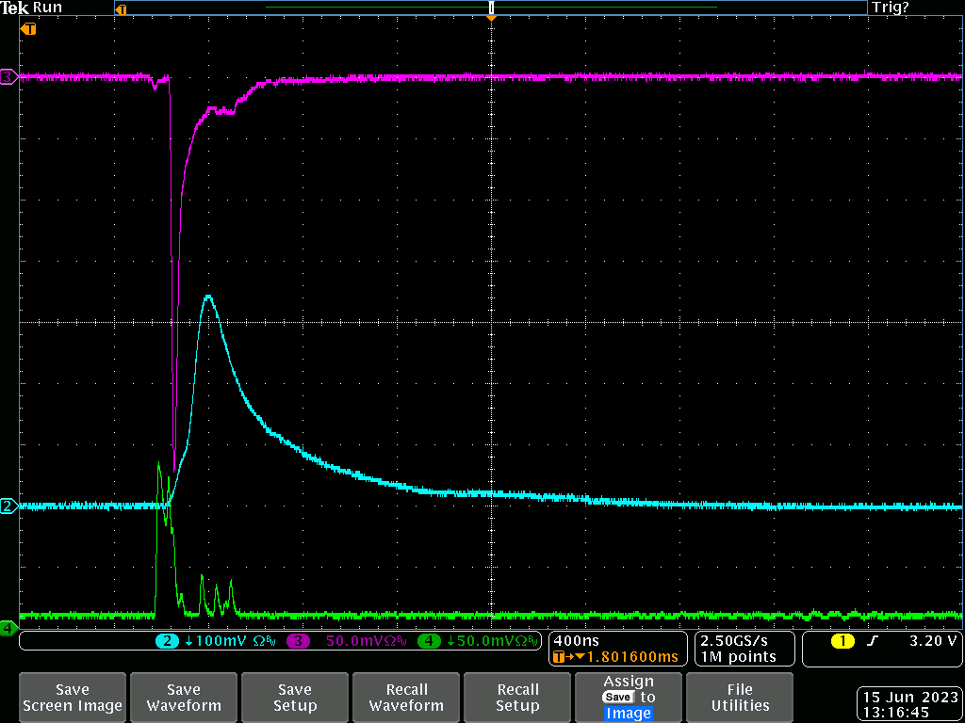Click the channel 3 magenta ground marker

8,77
